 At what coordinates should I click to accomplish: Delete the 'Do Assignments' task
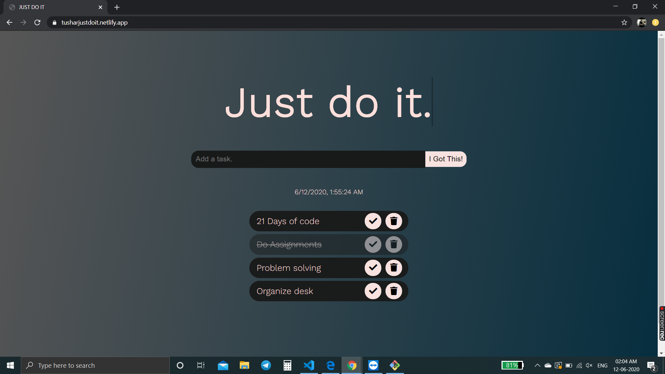point(394,244)
